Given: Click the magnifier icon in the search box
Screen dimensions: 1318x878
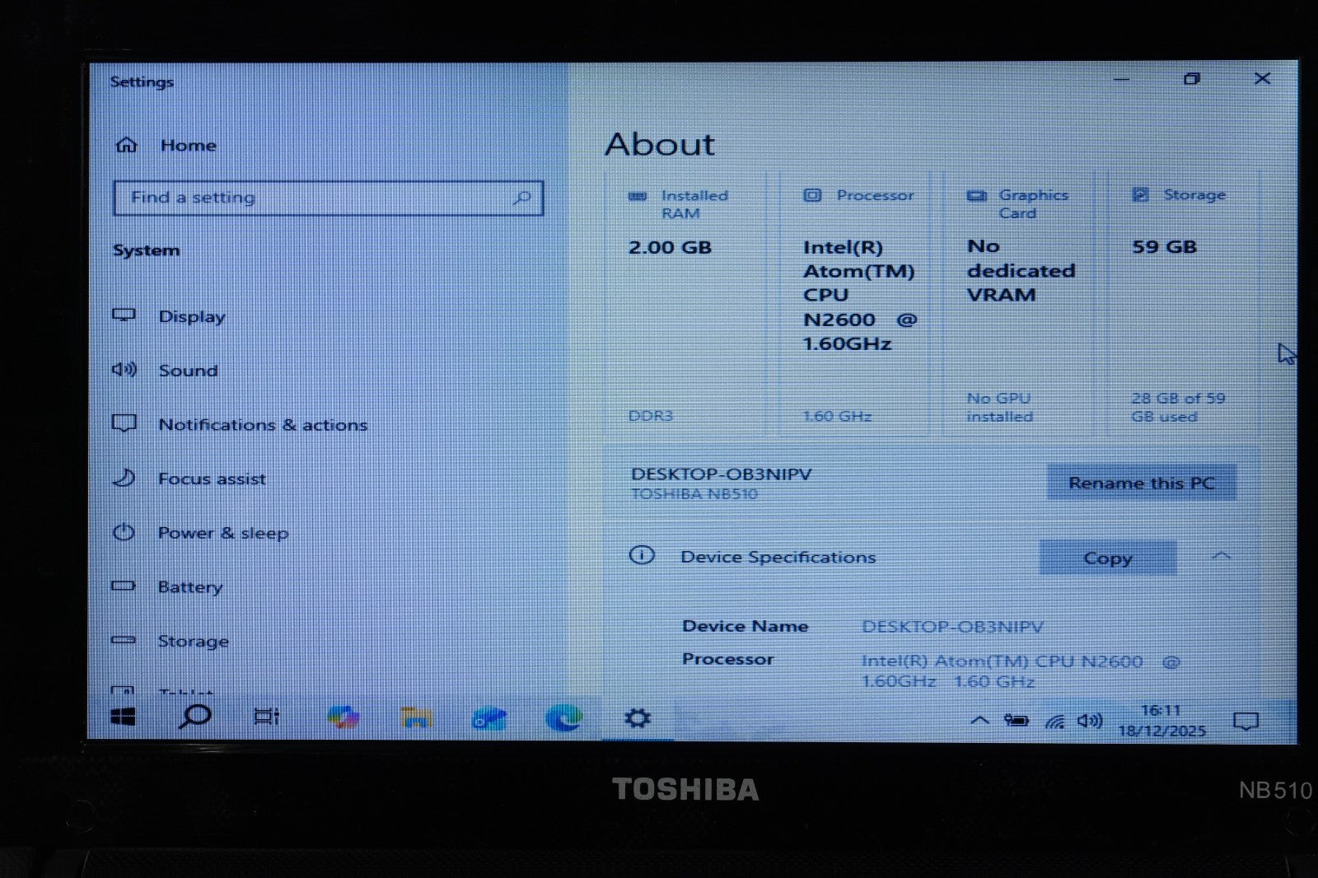Looking at the screenshot, I should click(x=523, y=197).
